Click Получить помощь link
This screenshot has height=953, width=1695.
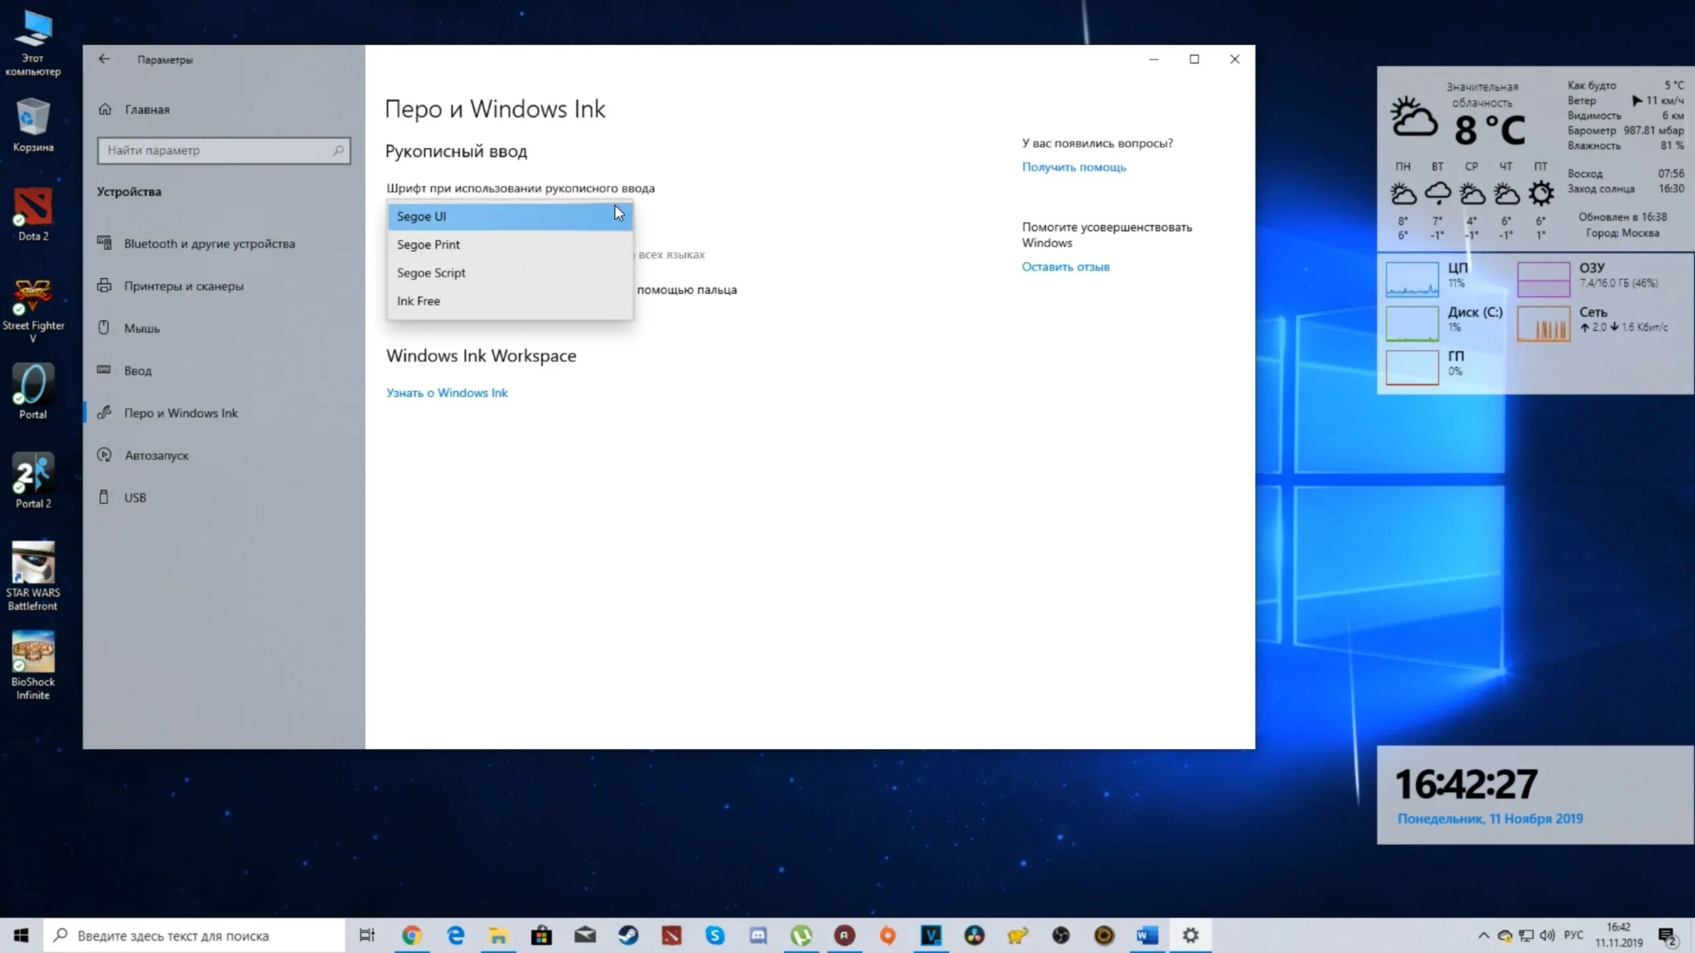[x=1073, y=167]
